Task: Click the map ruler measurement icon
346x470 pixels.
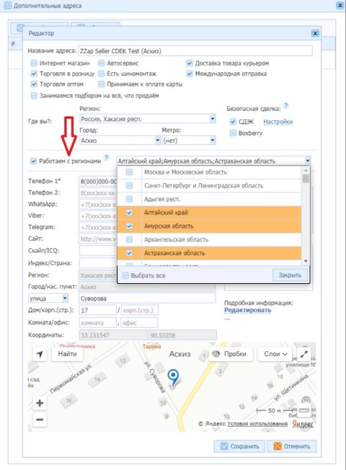Action: tap(303, 410)
